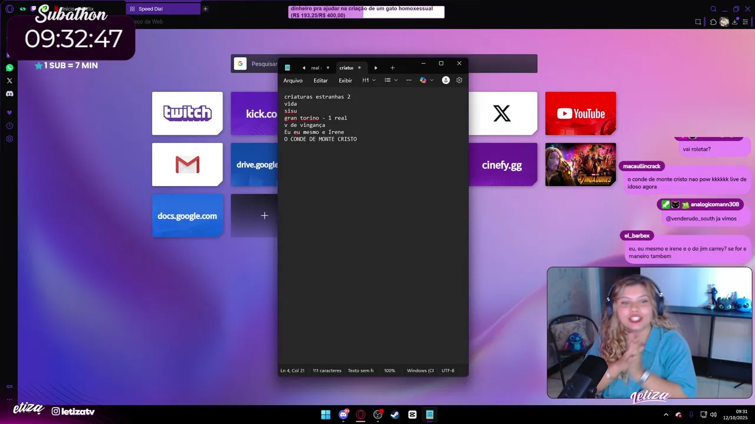755x424 pixels.
Task: Open OBS Studio from the taskbar
Action: [x=377, y=415]
